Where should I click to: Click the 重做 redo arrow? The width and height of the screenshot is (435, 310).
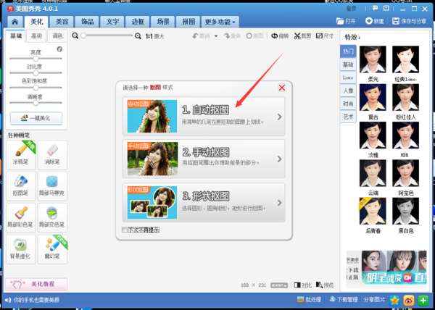[232, 36]
